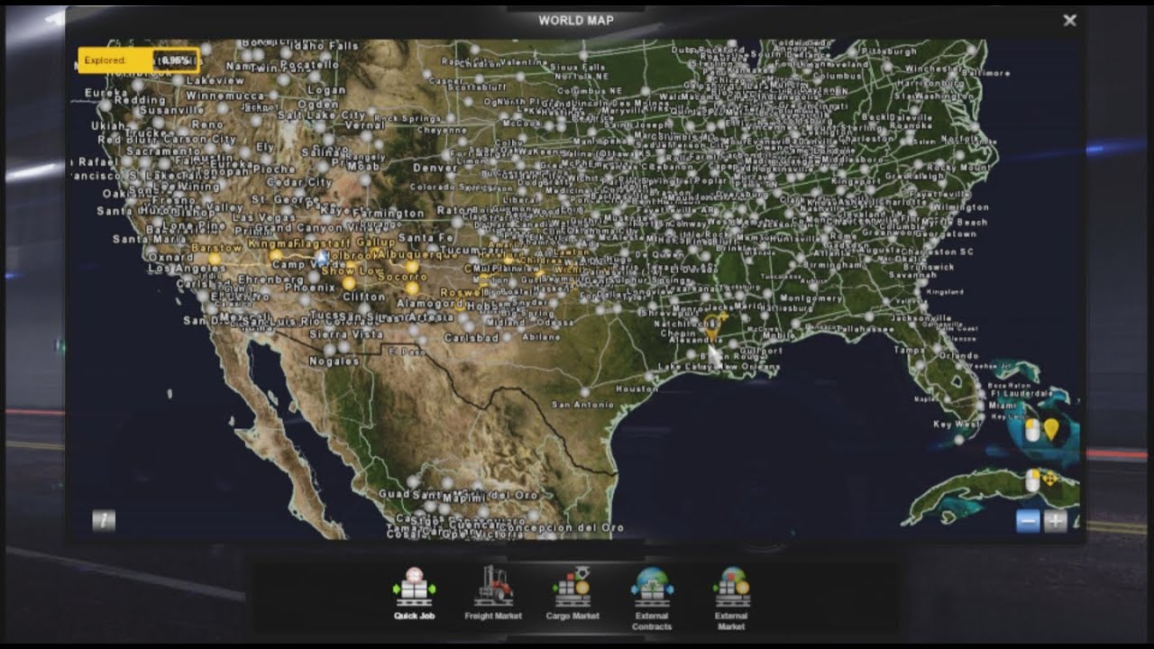Zoom out the map with minus button
Viewport: 1154px width, 649px height.
1028,521
